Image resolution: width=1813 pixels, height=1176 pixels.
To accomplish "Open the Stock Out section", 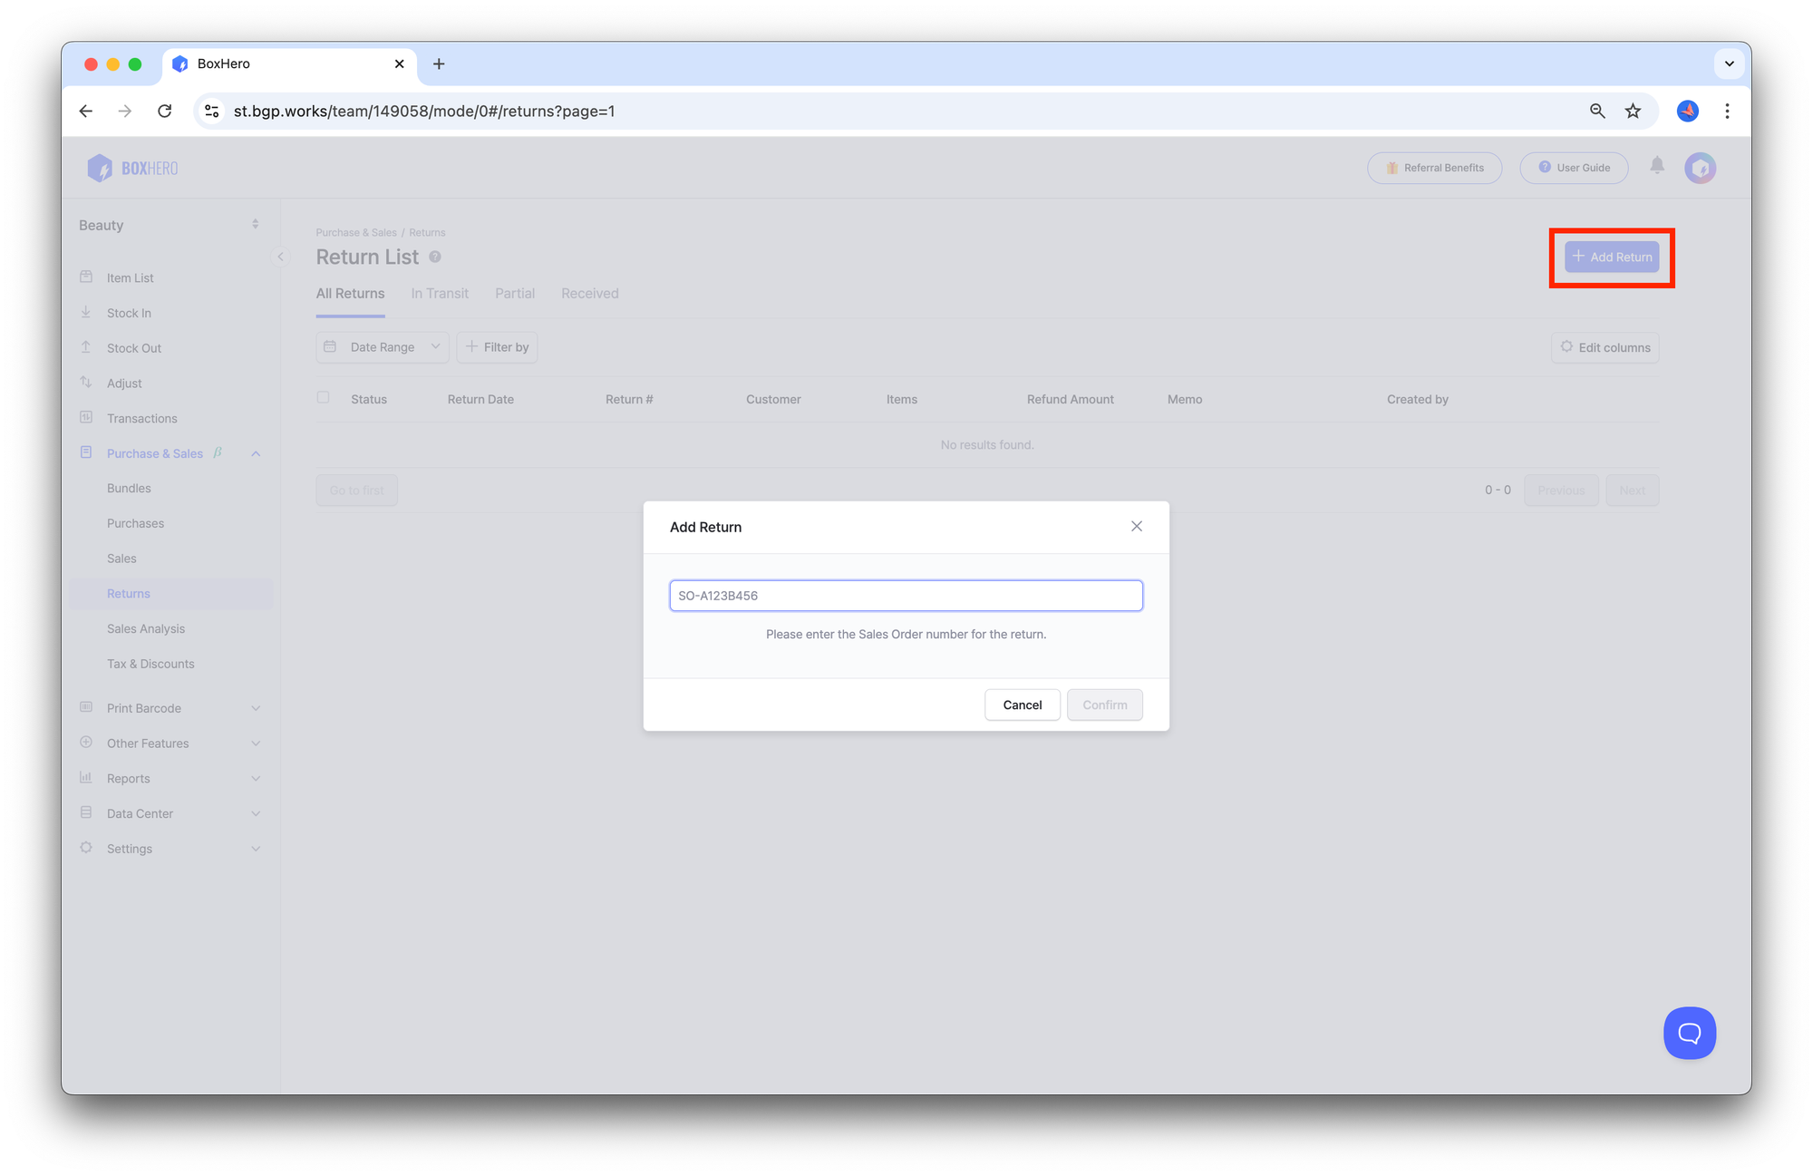I will click(133, 347).
